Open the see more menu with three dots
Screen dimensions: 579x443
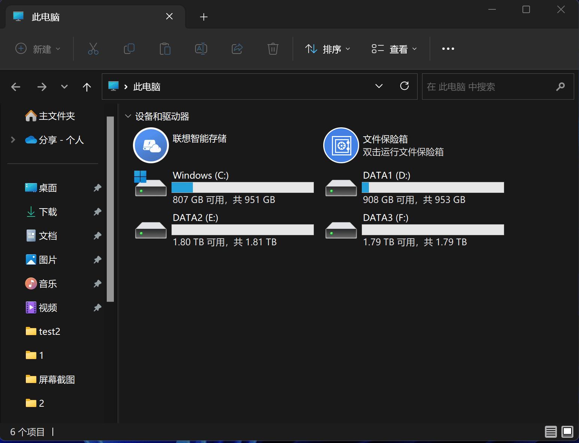(448, 49)
